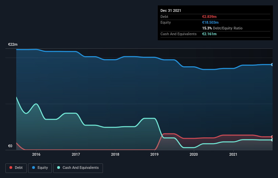Screen dimensions: 278x178
Task: Click the €22m y-axis label
Action: (13, 44)
